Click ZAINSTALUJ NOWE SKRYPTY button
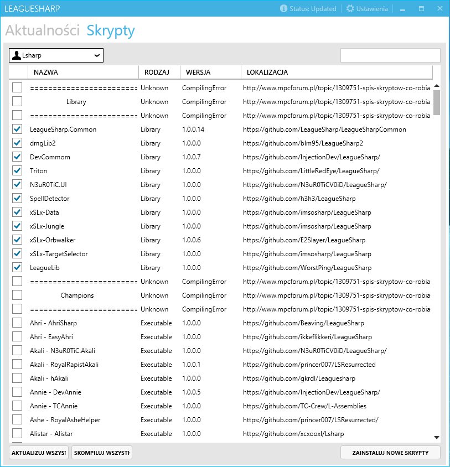 point(390,453)
